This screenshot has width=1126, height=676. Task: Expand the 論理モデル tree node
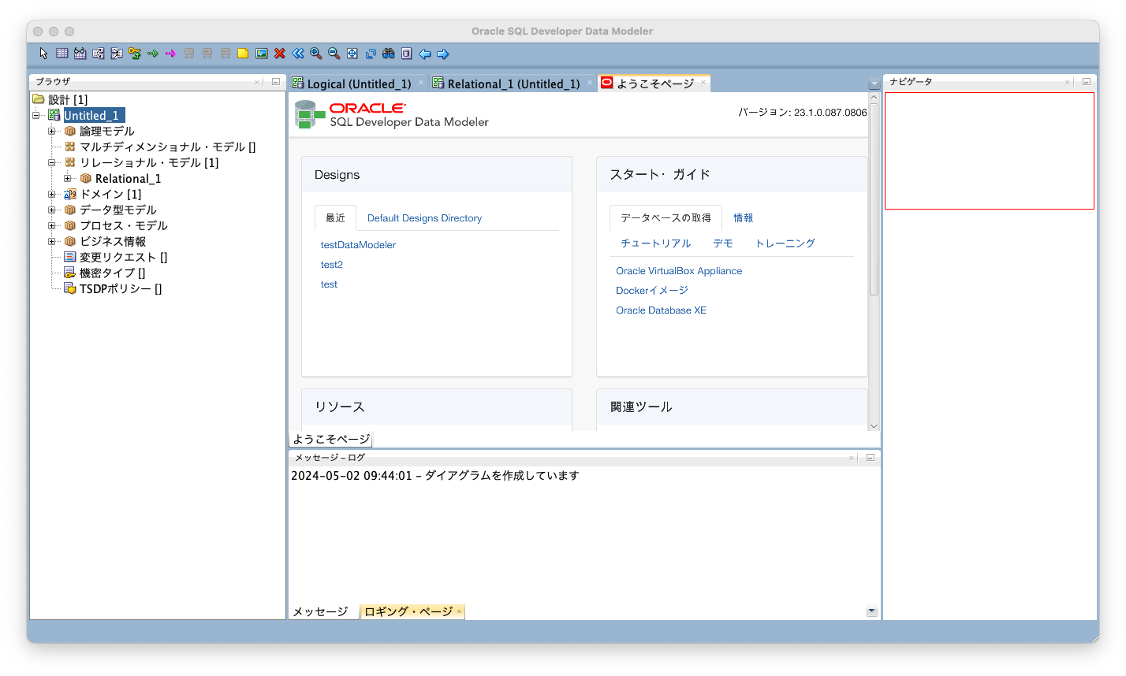click(x=50, y=131)
